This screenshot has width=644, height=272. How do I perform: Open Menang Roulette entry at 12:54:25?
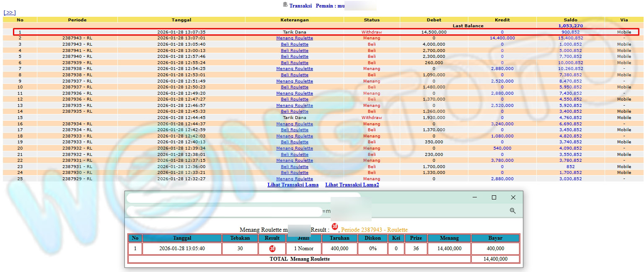coord(295,69)
